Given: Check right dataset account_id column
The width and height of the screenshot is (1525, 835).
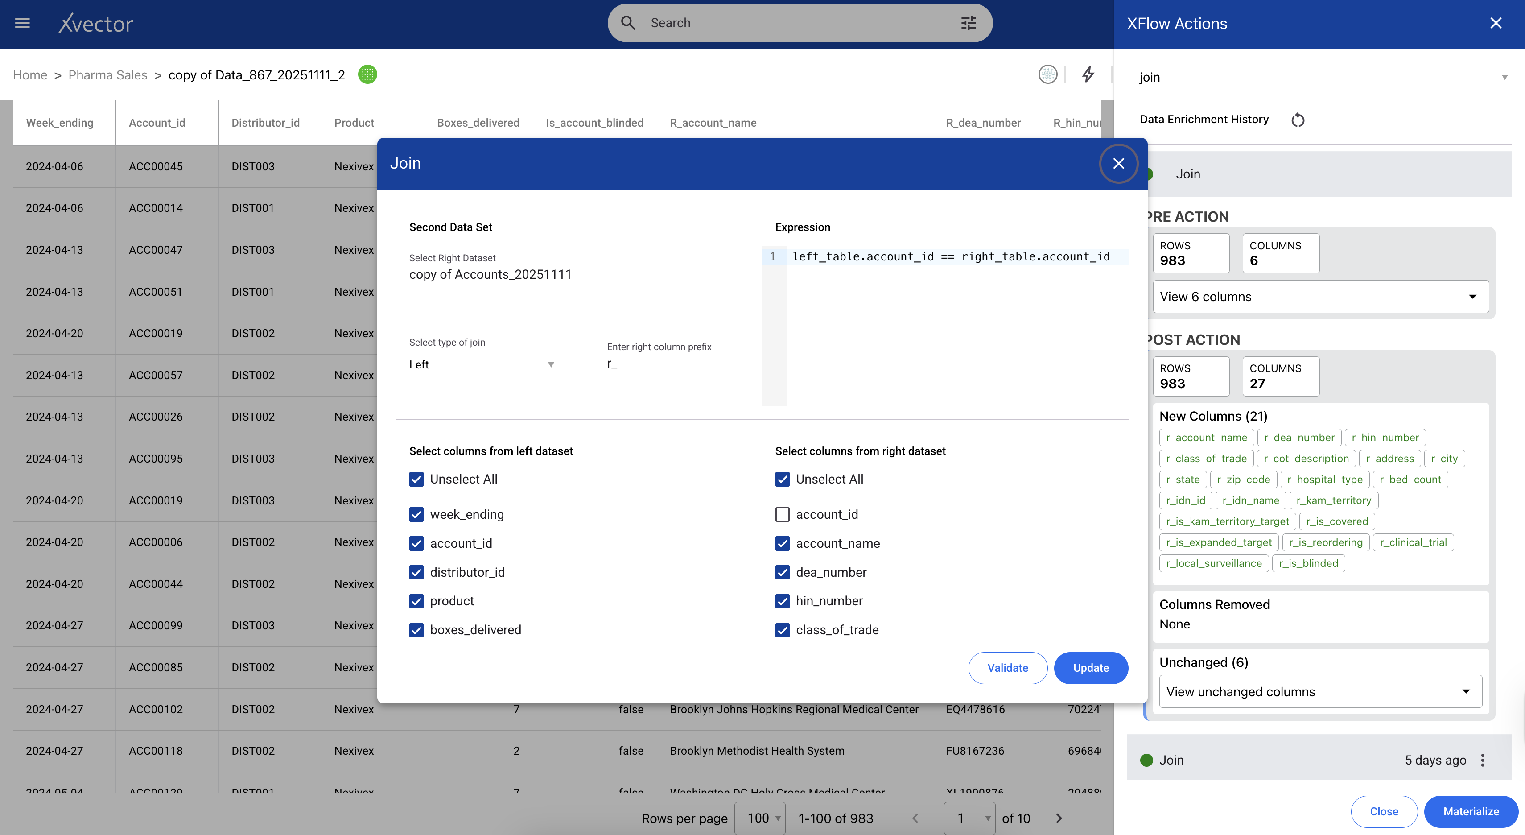Looking at the screenshot, I should point(782,514).
